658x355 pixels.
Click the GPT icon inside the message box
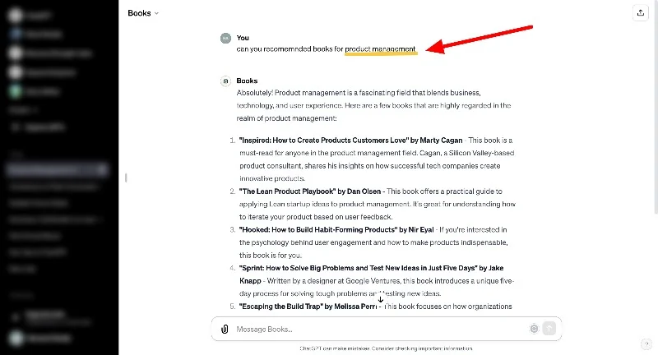[534, 329]
